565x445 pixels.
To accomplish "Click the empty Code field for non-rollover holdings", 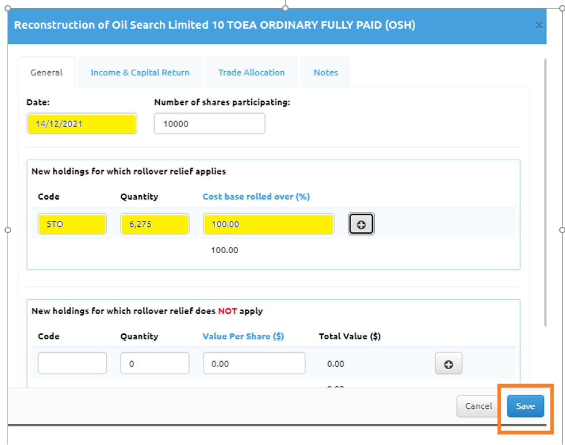I will coord(72,363).
